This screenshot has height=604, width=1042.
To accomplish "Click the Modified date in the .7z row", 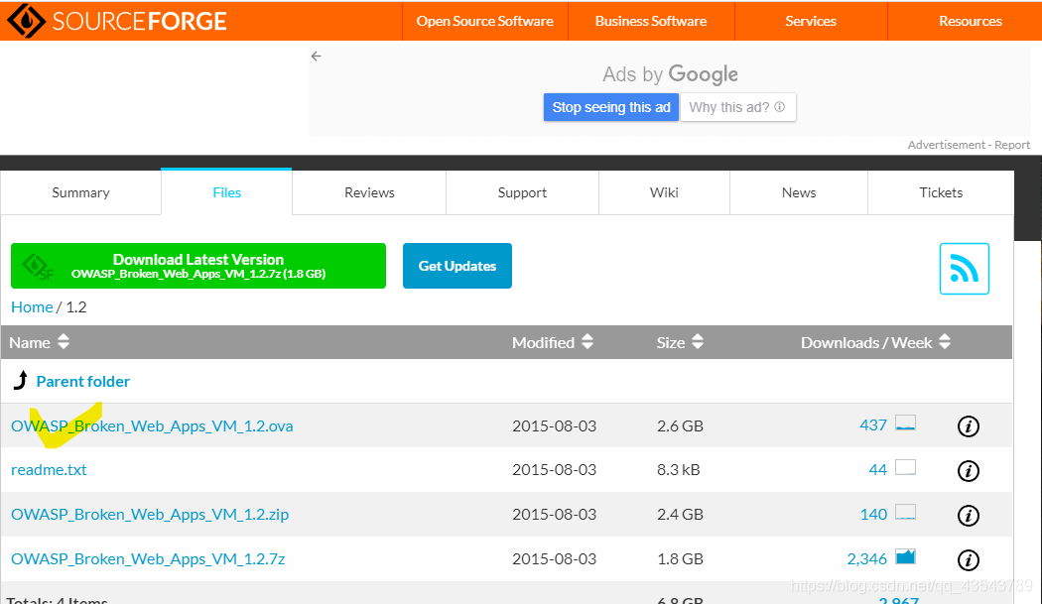I will [554, 558].
